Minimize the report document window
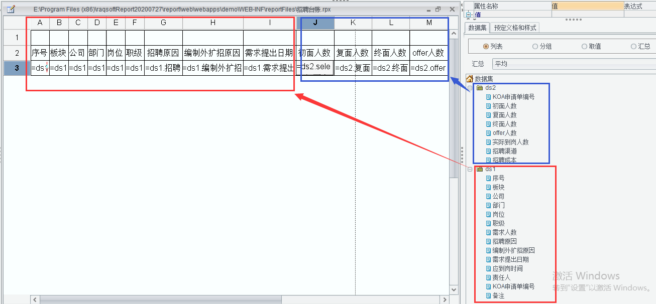This screenshot has height=304, width=656. pyautogui.click(x=428, y=10)
